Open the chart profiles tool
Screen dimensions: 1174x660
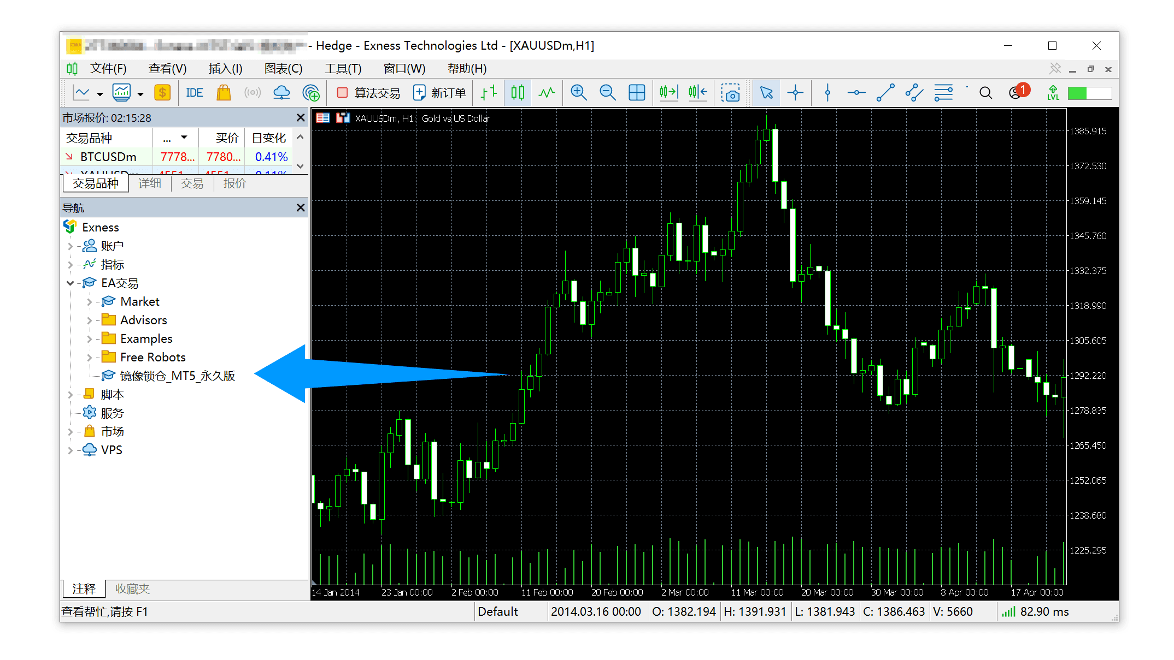[x=121, y=93]
